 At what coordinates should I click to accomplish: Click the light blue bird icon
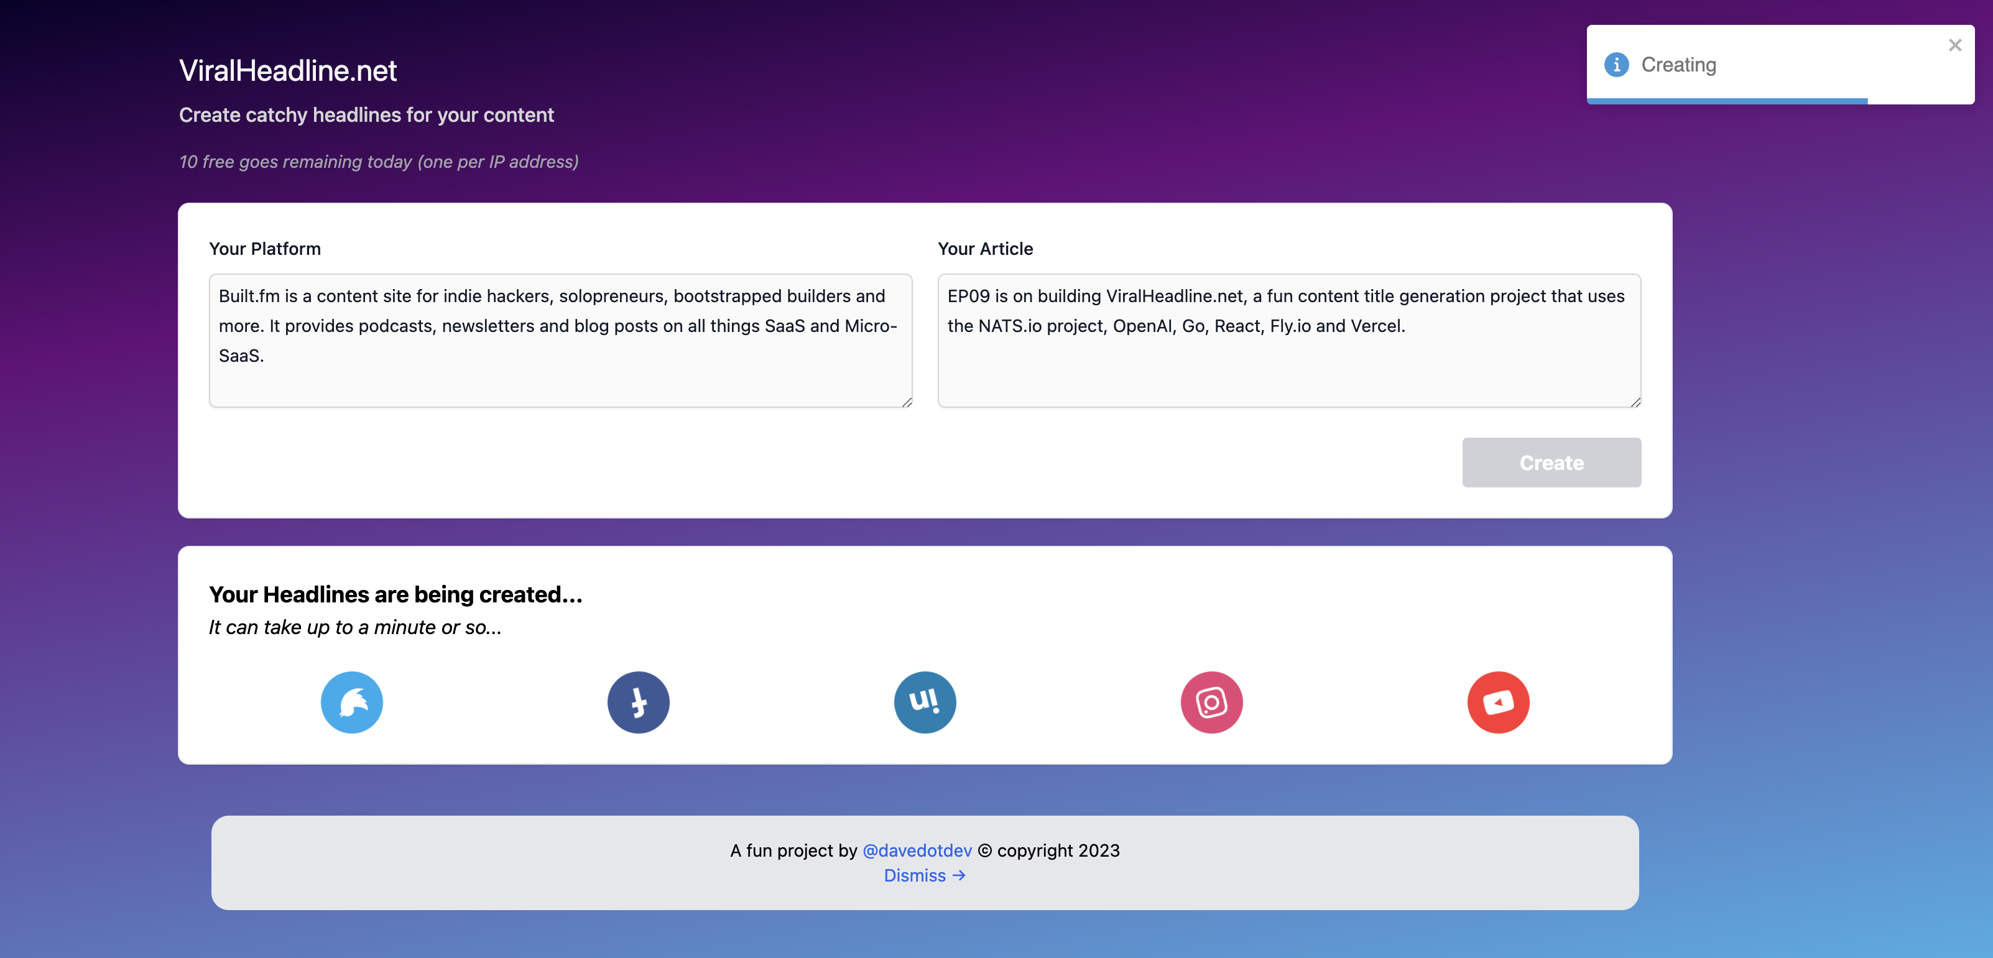[x=352, y=702]
